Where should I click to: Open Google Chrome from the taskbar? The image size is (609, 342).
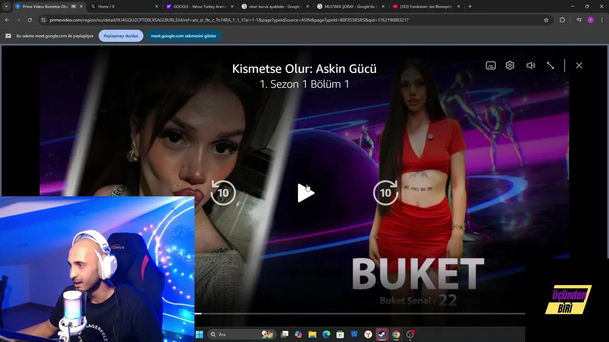[396, 334]
